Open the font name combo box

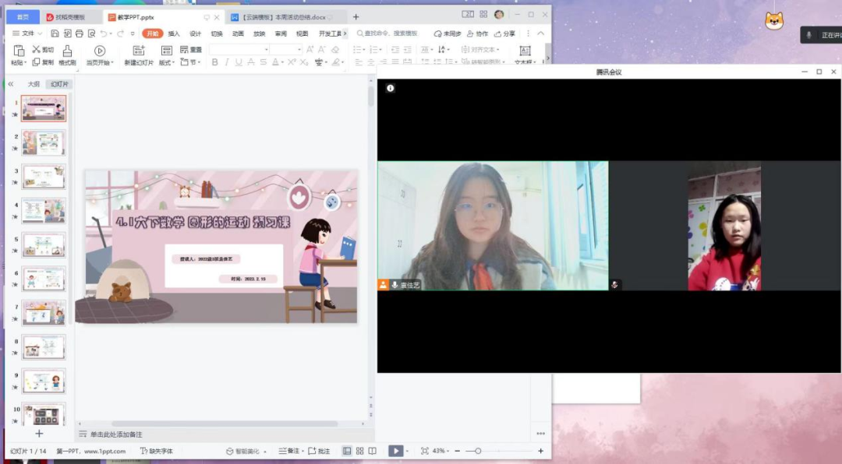(x=239, y=49)
